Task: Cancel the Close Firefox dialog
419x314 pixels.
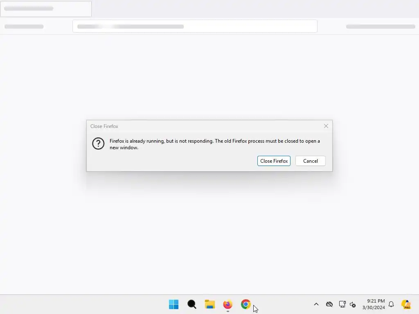Action: (310, 161)
